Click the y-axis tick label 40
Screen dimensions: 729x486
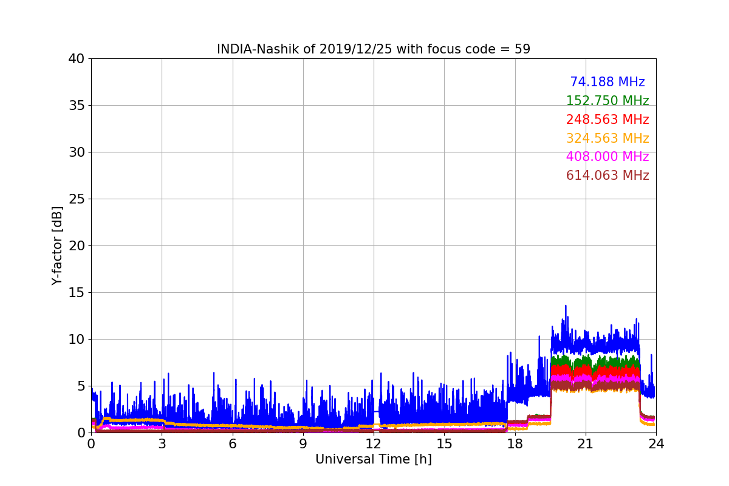tap(76, 59)
